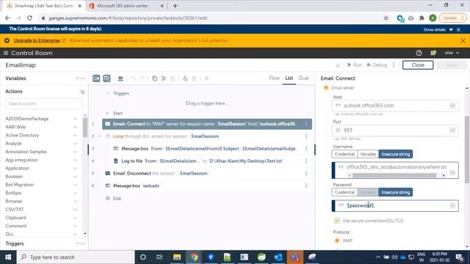Image resolution: width=470 pixels, height=264 pixels.
Task: Open three-dot menu on Email Connect row
Action: (306, 124)
